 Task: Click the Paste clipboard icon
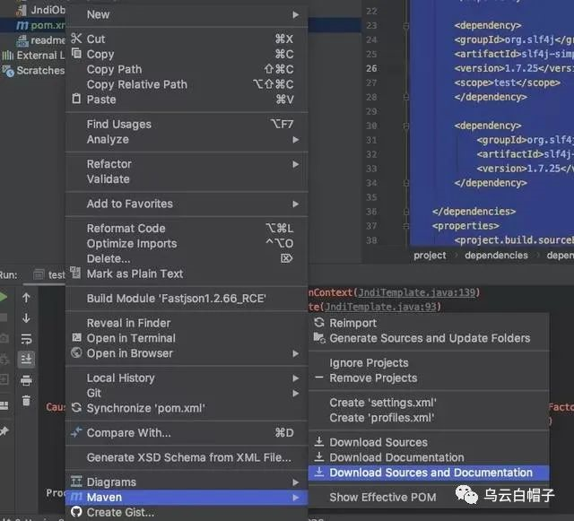(76, 99)
